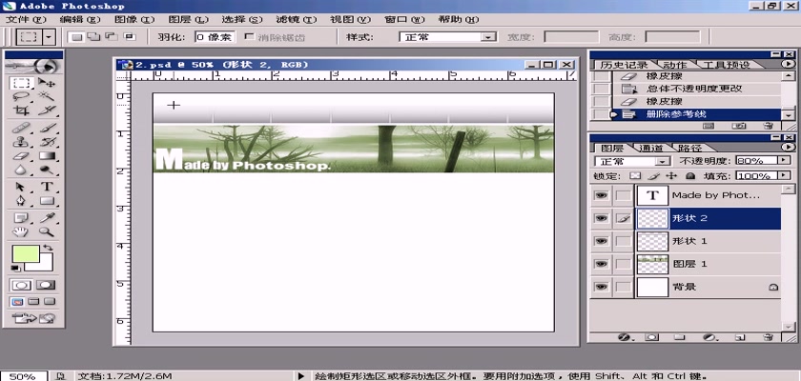This screenshot has width=801, height=381.
Task: Select the Healing Brush tool
Action: (x=21, y=128)
